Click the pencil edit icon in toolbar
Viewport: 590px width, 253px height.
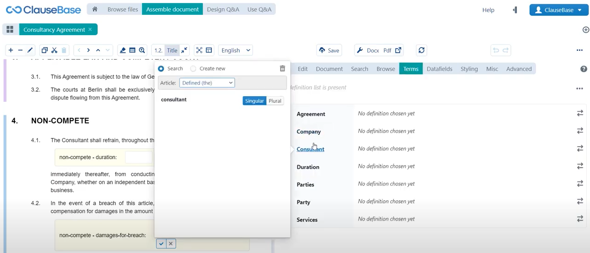(30, 50)
